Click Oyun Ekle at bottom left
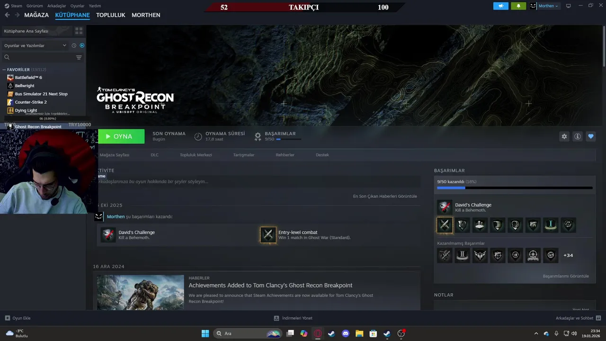The height and width of the screenshot is (341, 606). click(x=18, y=318)
